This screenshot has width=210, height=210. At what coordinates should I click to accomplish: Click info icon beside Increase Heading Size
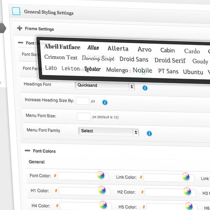[105, 103]
